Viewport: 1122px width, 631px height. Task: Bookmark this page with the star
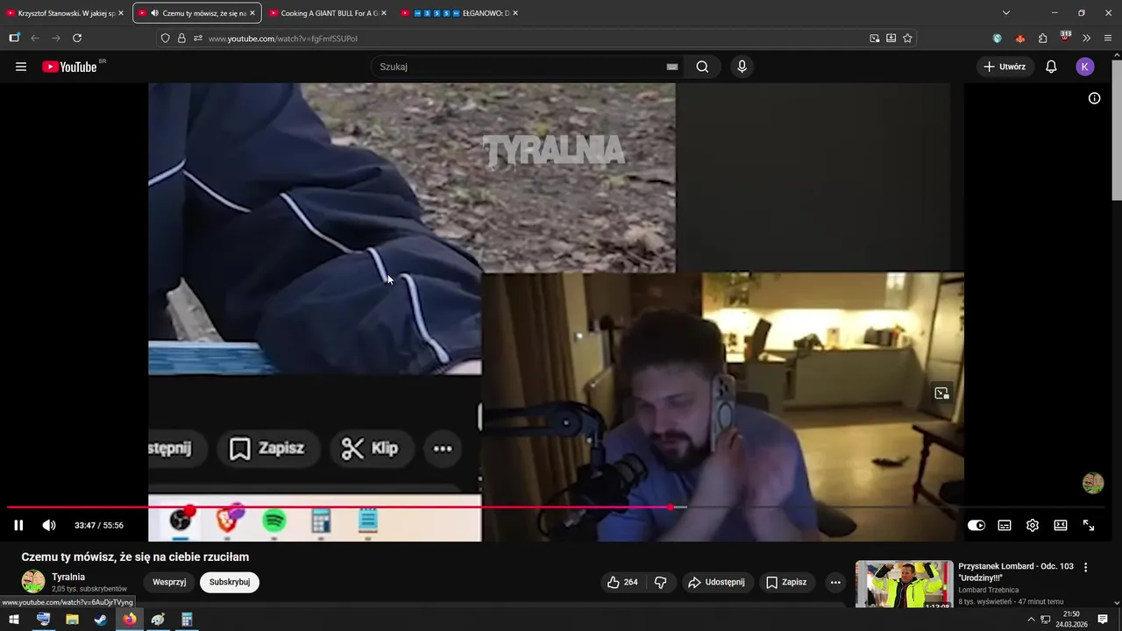coord(907,38)
